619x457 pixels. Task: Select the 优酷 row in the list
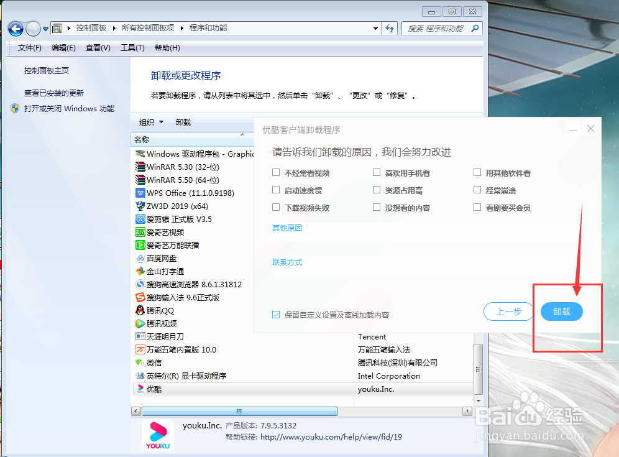coord(303,389)
